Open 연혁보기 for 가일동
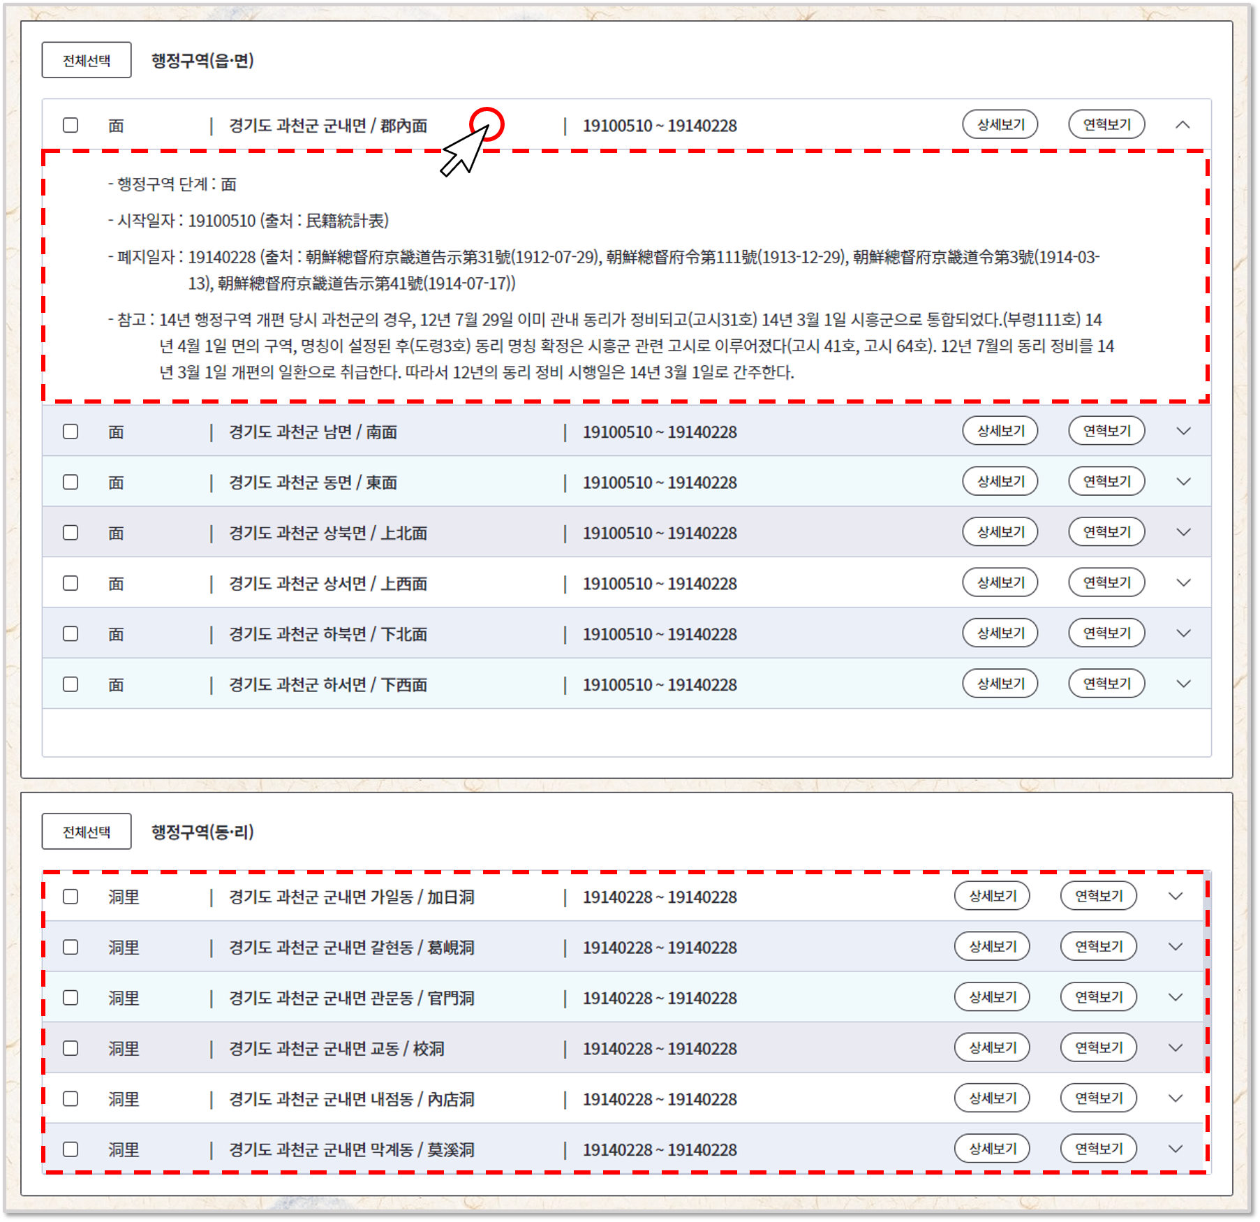The height and width of the screenshot is (1222, 1260). click(x=1099, y=896)
